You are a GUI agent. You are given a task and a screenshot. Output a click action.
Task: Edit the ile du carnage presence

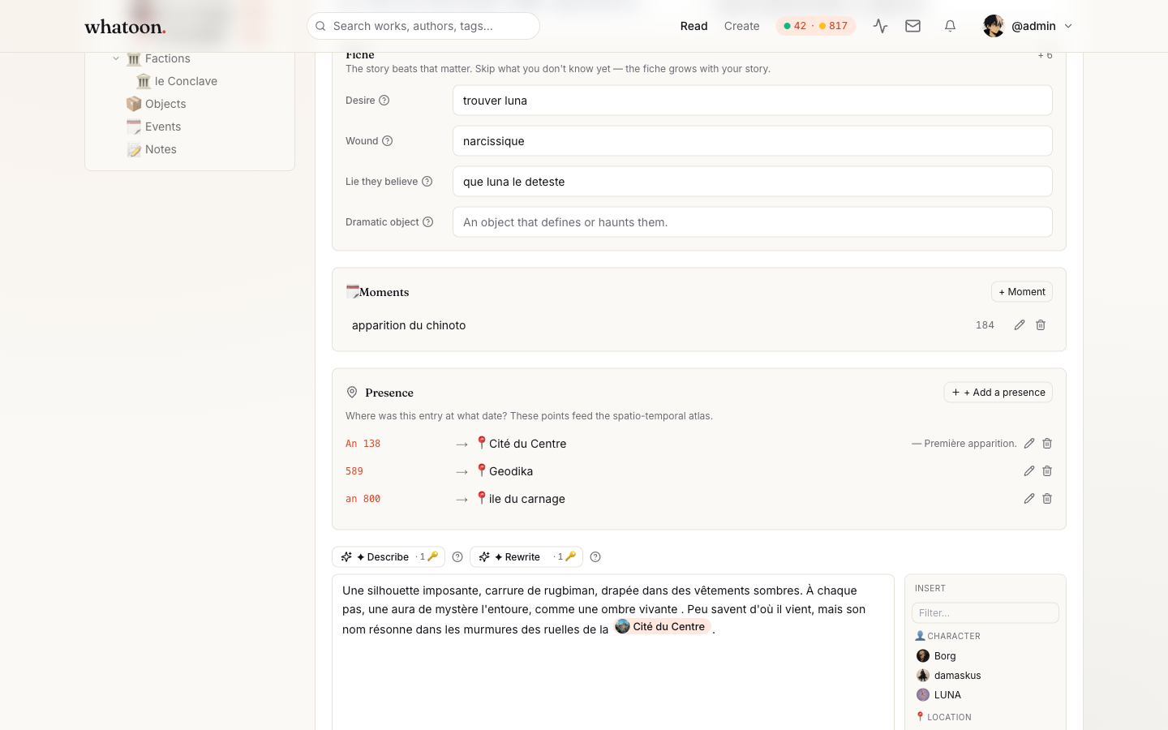[1029, 499]
